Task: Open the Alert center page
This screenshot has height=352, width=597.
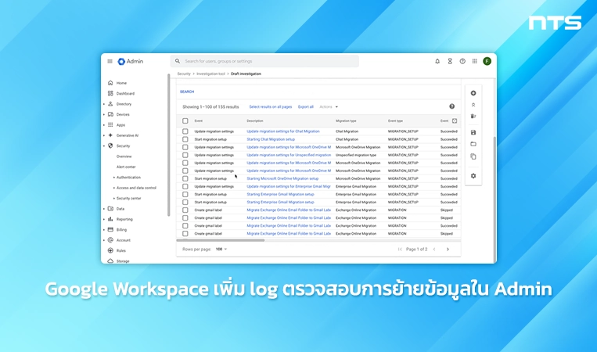Action: (x=126, y=167)
